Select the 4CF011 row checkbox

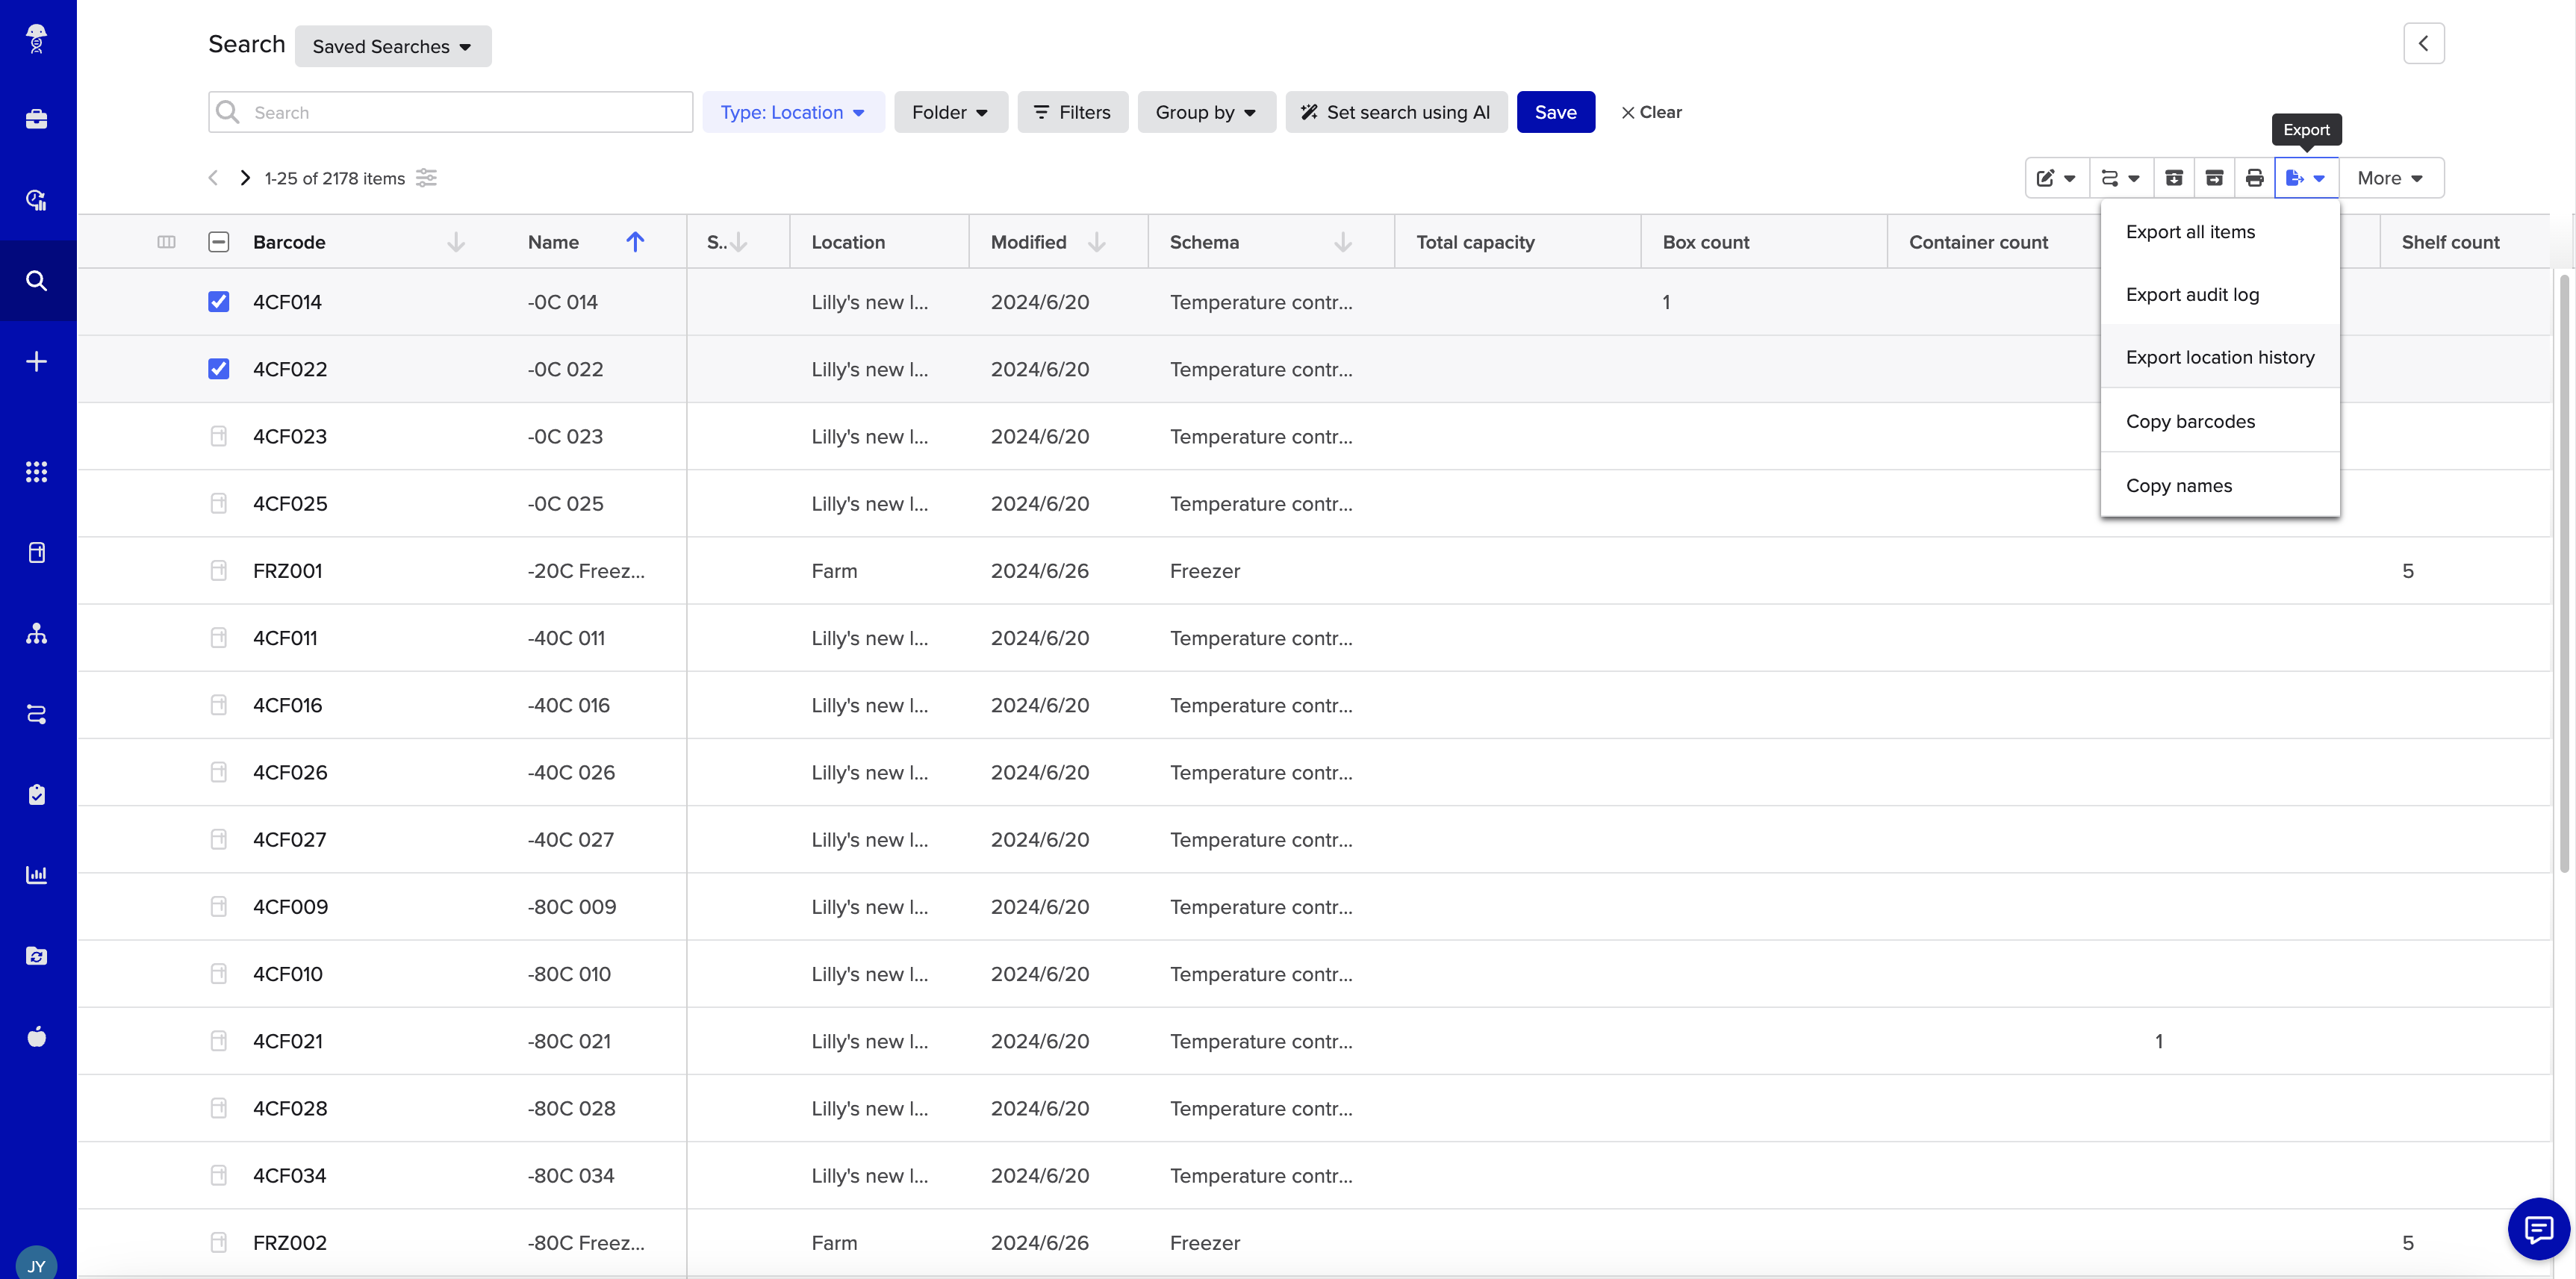coord(219,638)
